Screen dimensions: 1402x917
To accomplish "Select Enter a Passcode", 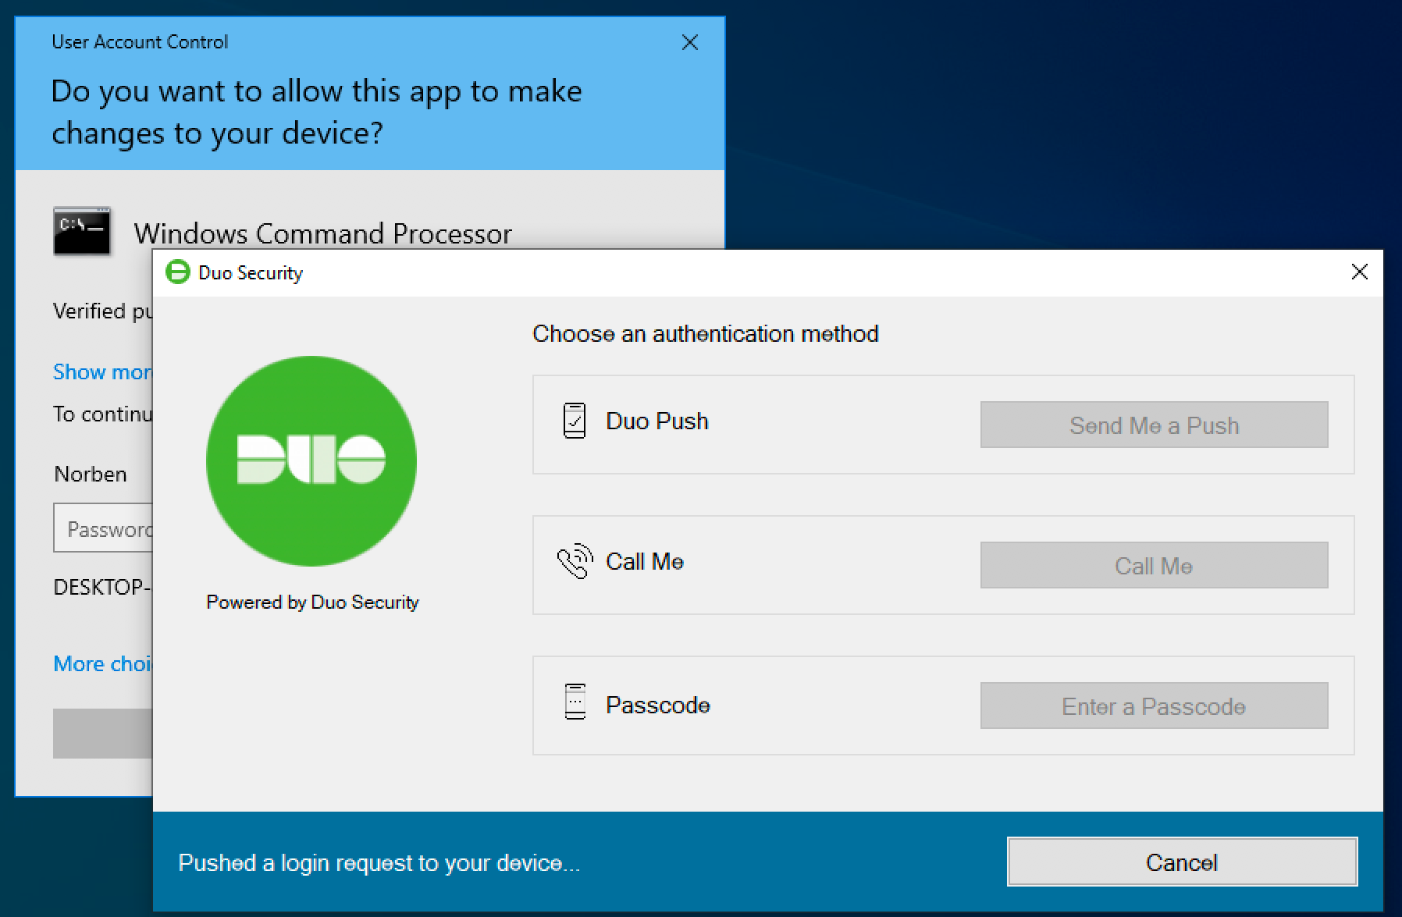I will click(x=1153, y=706).
